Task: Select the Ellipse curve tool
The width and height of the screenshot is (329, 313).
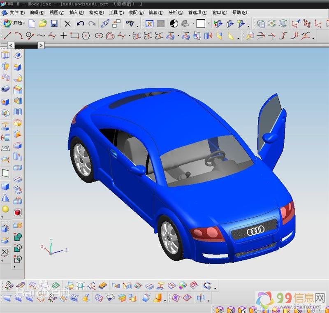Action: tap(99, 36)
